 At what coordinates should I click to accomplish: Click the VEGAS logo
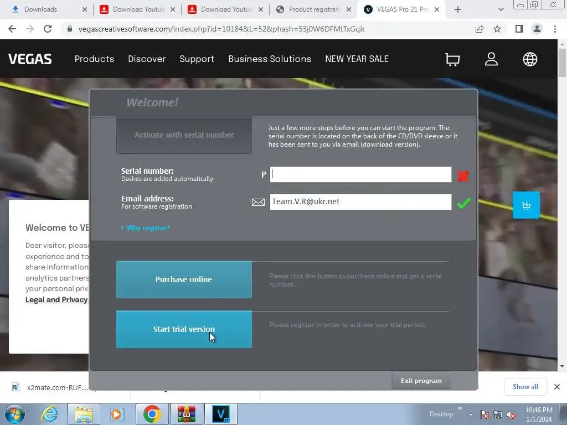30,59
